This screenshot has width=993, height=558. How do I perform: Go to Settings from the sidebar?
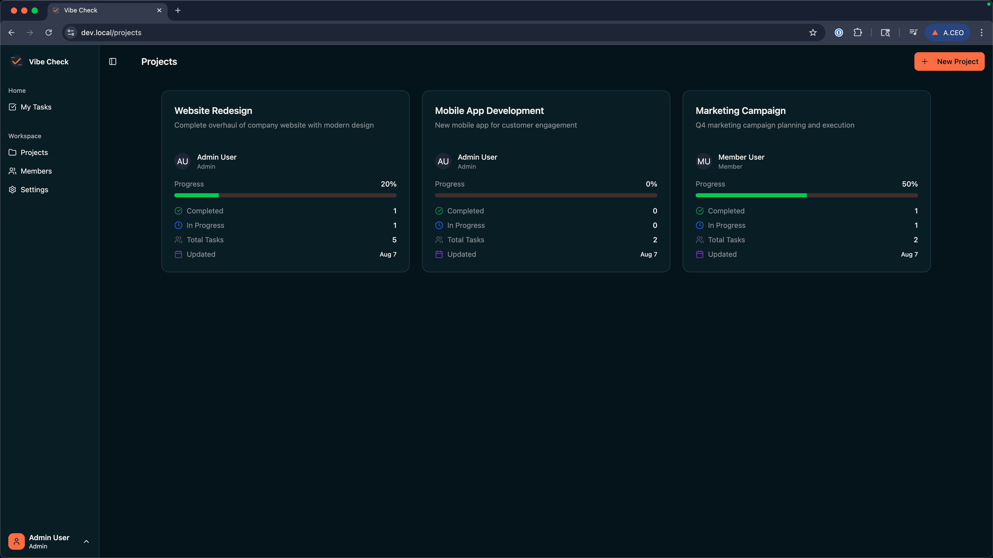(x=49, y=189)
